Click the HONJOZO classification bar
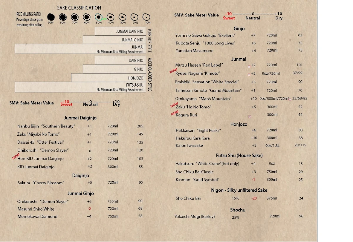353x242 pixels. pos(109,78)
